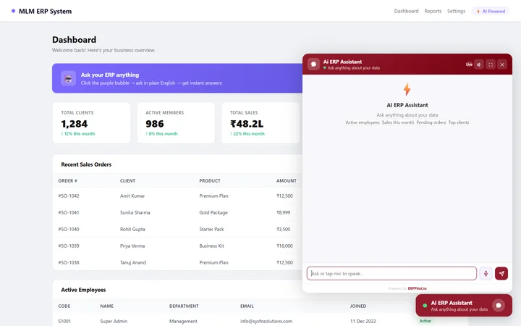This screenshot has height=326, width=521.
Task: Click the Management department cell
Action: 183,322
